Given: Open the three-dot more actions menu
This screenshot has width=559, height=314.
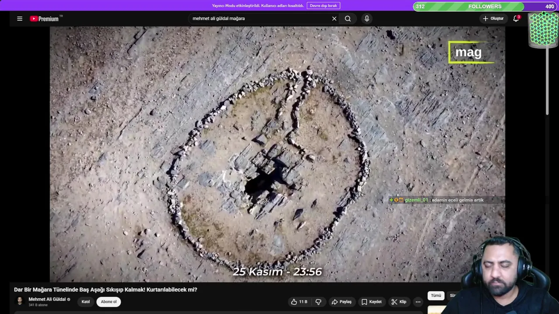Looking at the screenshot, I should pos(418,302).
